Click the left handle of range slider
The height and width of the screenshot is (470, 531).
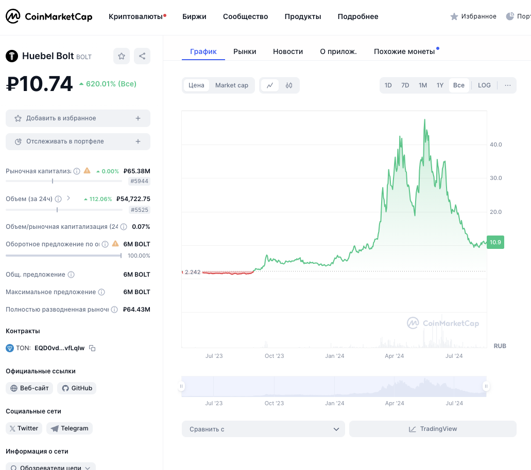[181, 386]
